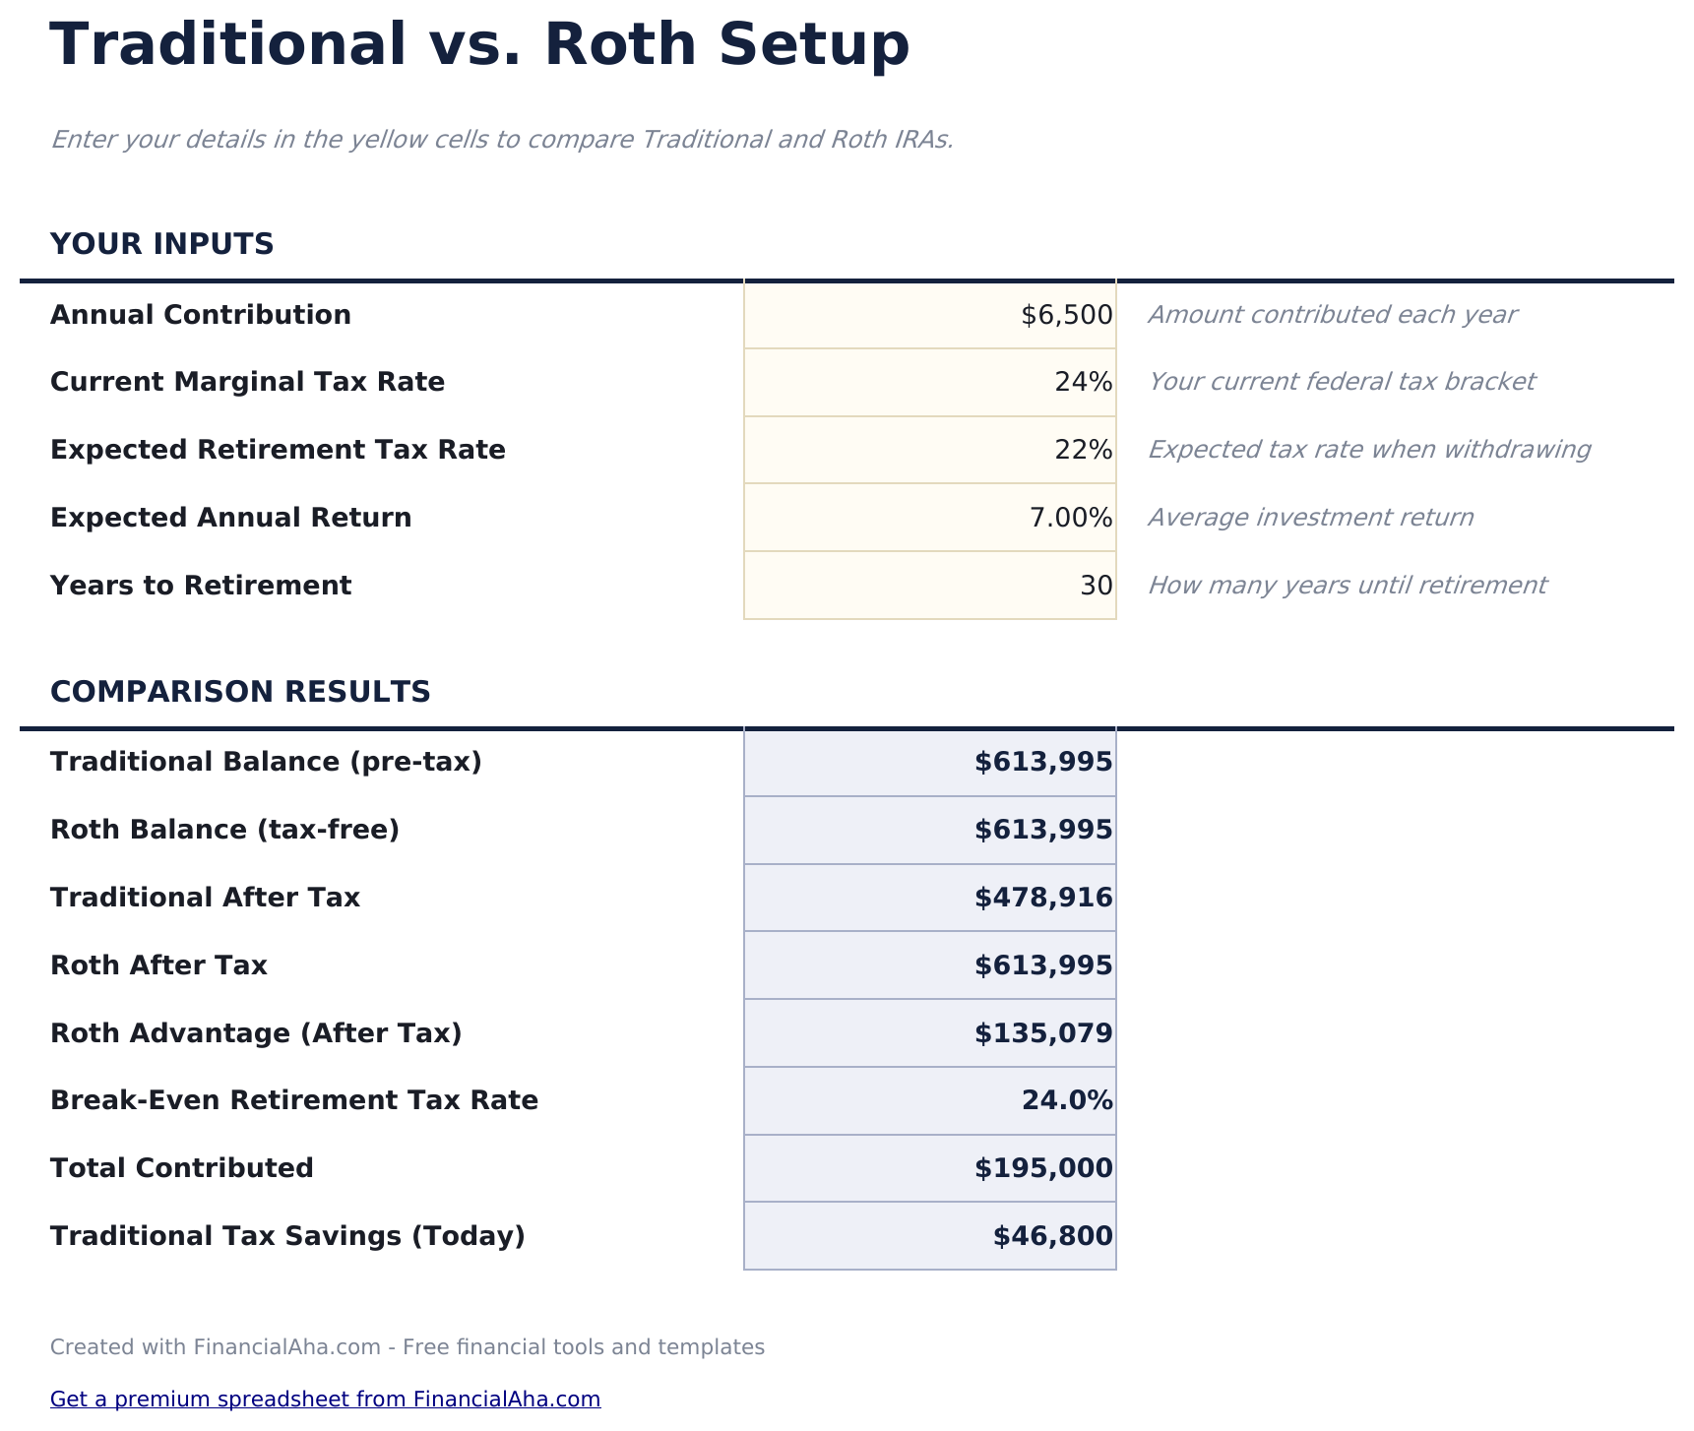Select the Current Marginal Tax Rate 24% cell
The width and height of the screenshot is (1694, 1431).
point(930,382)
